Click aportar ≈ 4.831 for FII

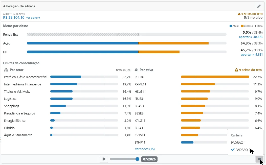point(252,54)
